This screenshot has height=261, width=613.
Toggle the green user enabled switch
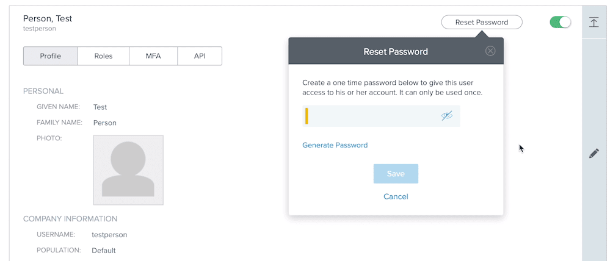pyautogui.click(x=560, y=23)
